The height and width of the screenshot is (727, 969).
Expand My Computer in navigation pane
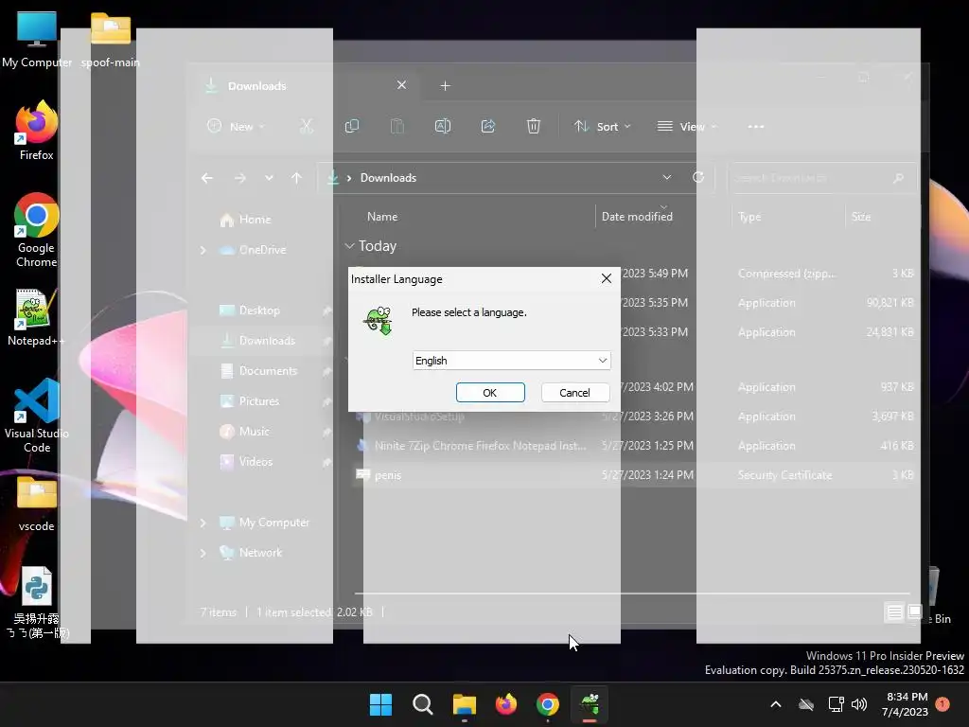point(203,523)
